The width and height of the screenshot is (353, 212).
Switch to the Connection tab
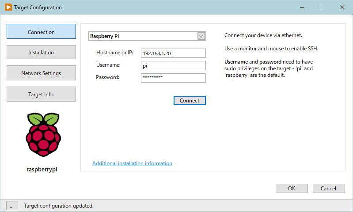(42, 32)
